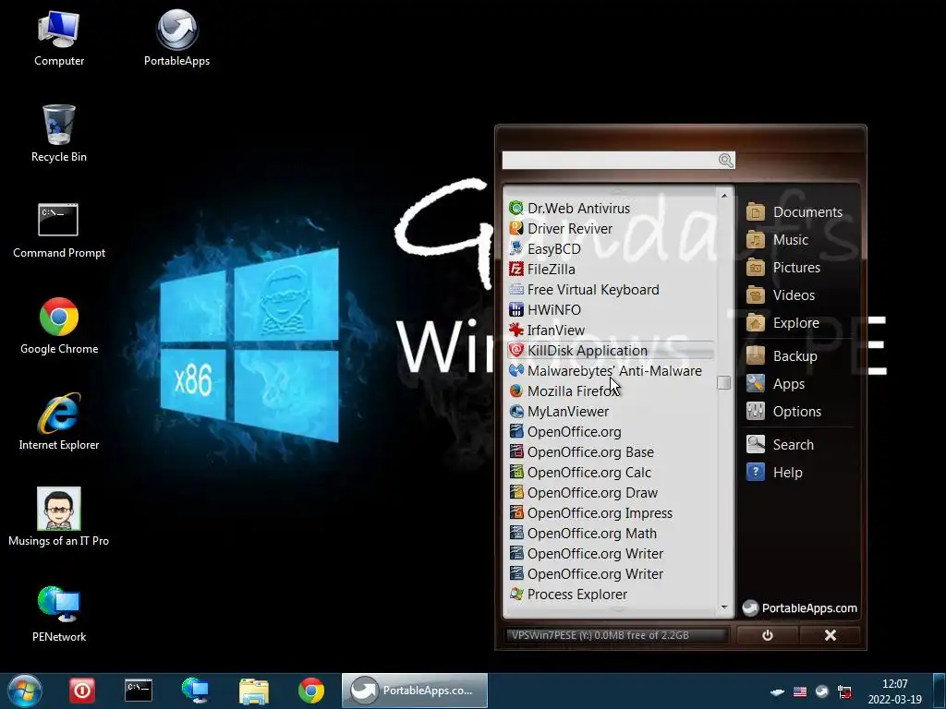This screenshot has width=946, height=709.
Task: Click the PortableApps.co... taskbar button
Action: pyautogui.click(x=415, y=691)
